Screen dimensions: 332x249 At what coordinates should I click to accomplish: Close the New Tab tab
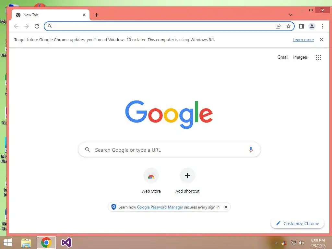click(x=84, y=15)
